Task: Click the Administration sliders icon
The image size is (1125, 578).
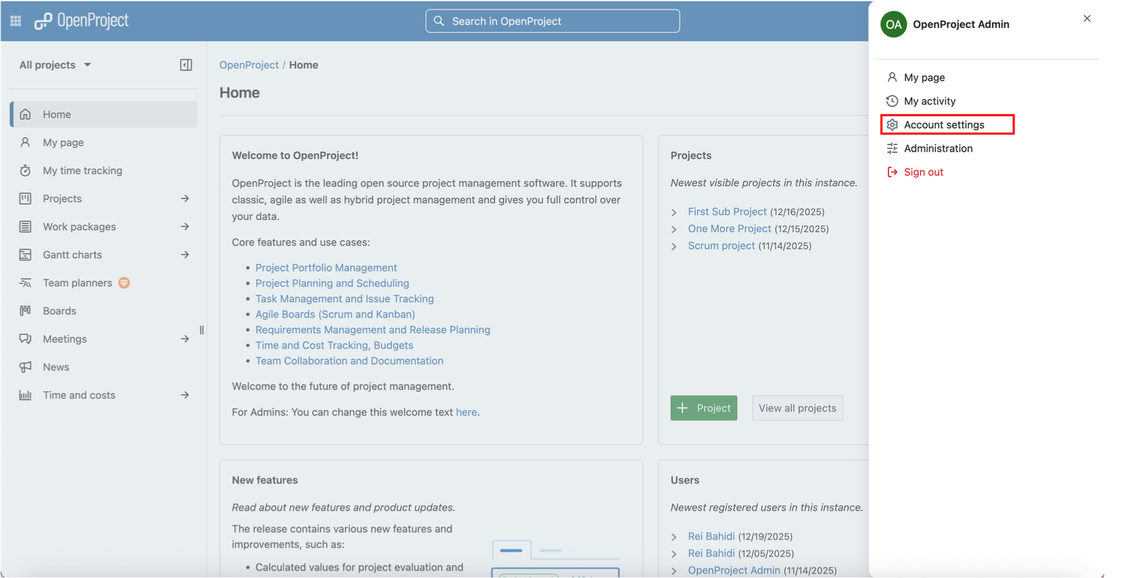Action: 892,148
